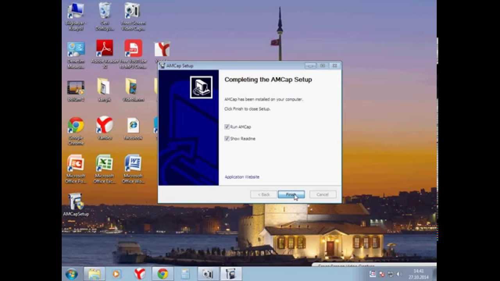This screenshot has width=500, height=281.
Task: Select the Yandex desktop shortcut with label
Action: [104, 128]
